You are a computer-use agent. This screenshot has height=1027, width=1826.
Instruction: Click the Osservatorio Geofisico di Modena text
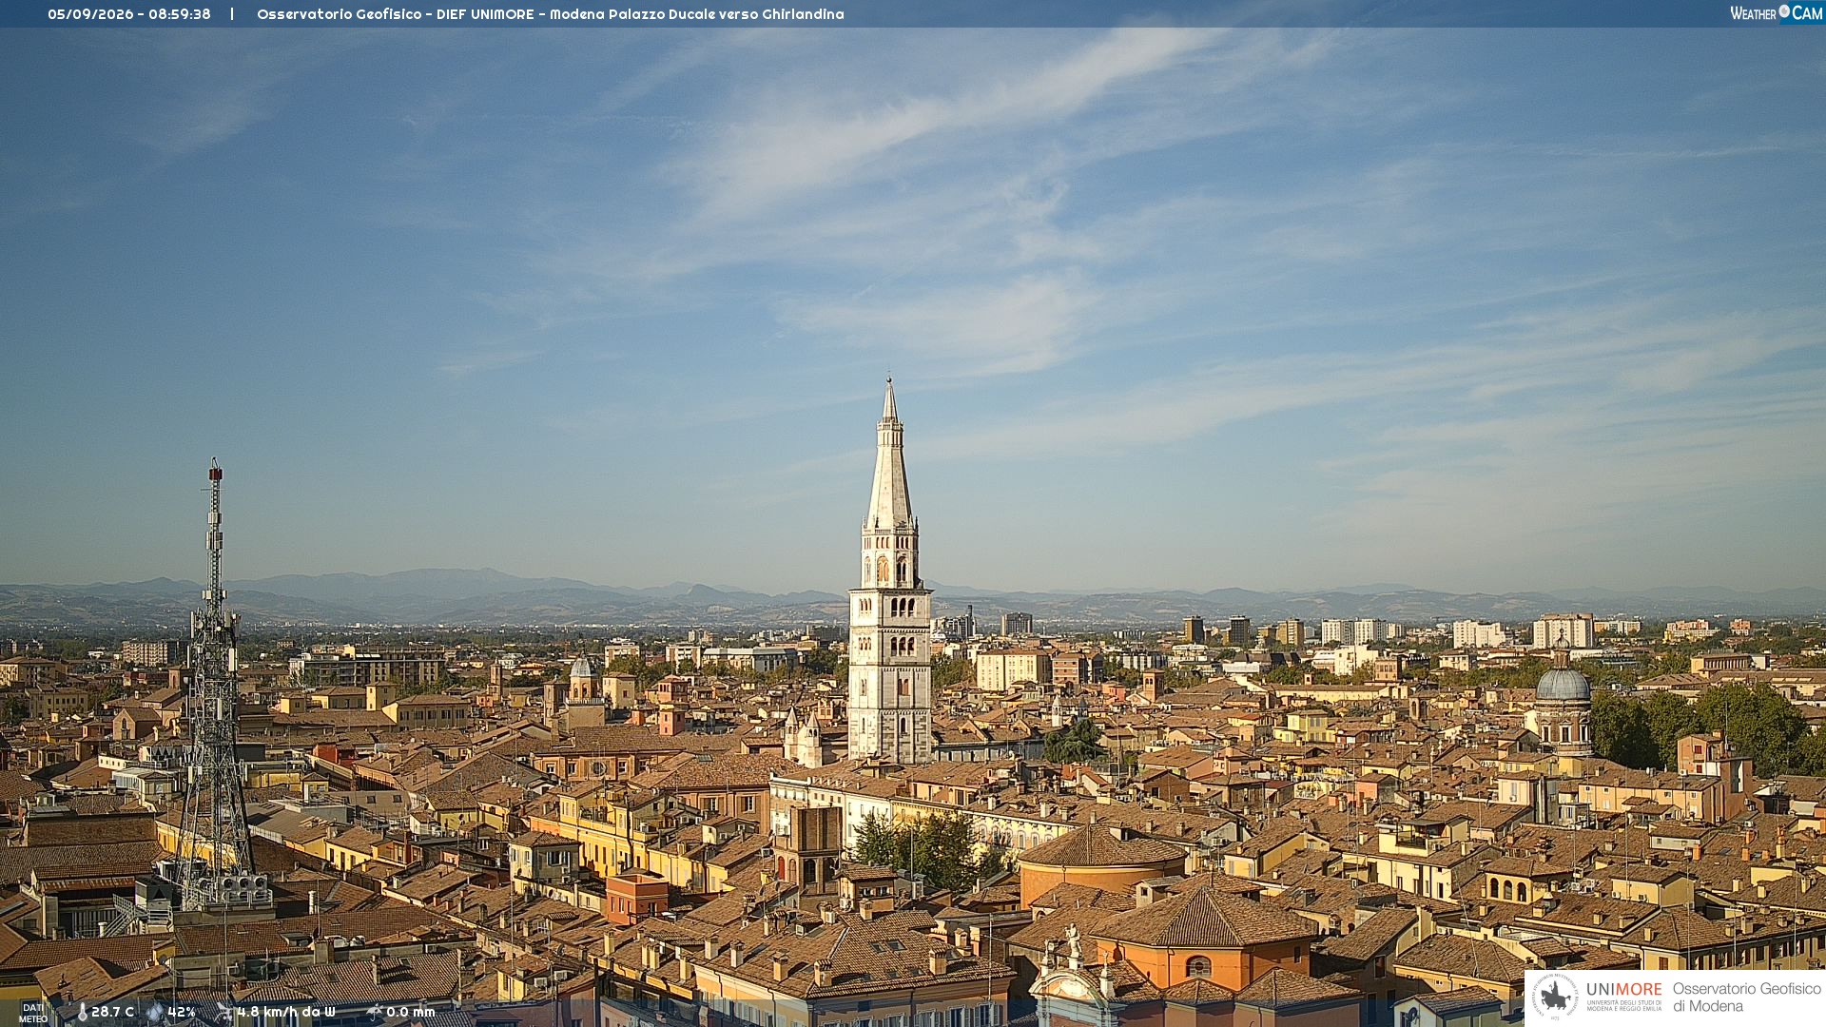[1746, 997]
